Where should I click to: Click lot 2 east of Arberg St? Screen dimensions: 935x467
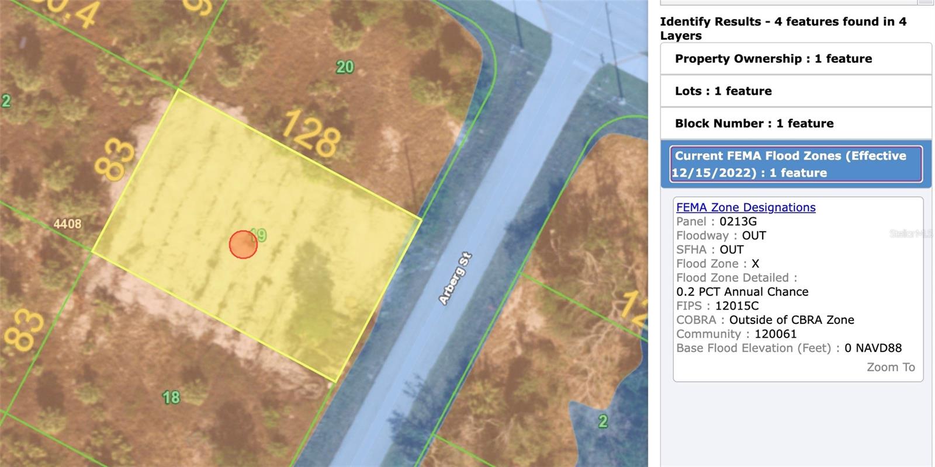[602, 421]
